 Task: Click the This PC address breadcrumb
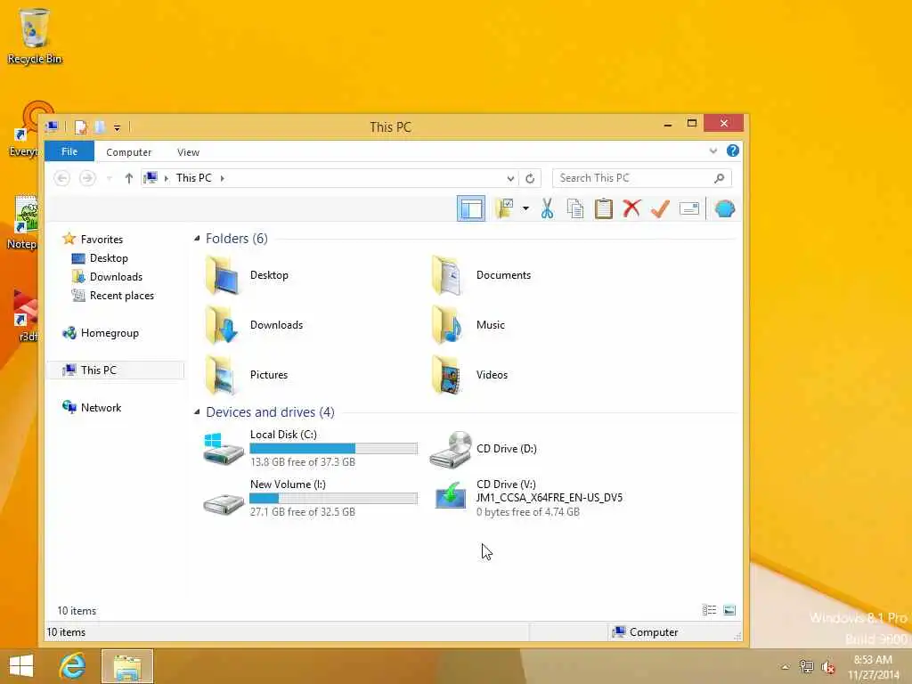(193, 178)
